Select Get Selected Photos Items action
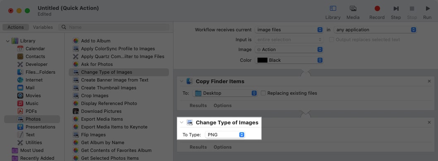This screenshot has height=161, width=438. [110, 158]
